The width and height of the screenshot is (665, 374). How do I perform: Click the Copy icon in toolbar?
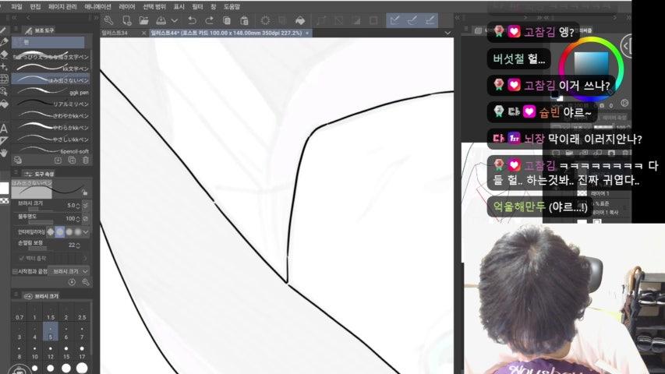pyautogui.click(x=226, y=20)
